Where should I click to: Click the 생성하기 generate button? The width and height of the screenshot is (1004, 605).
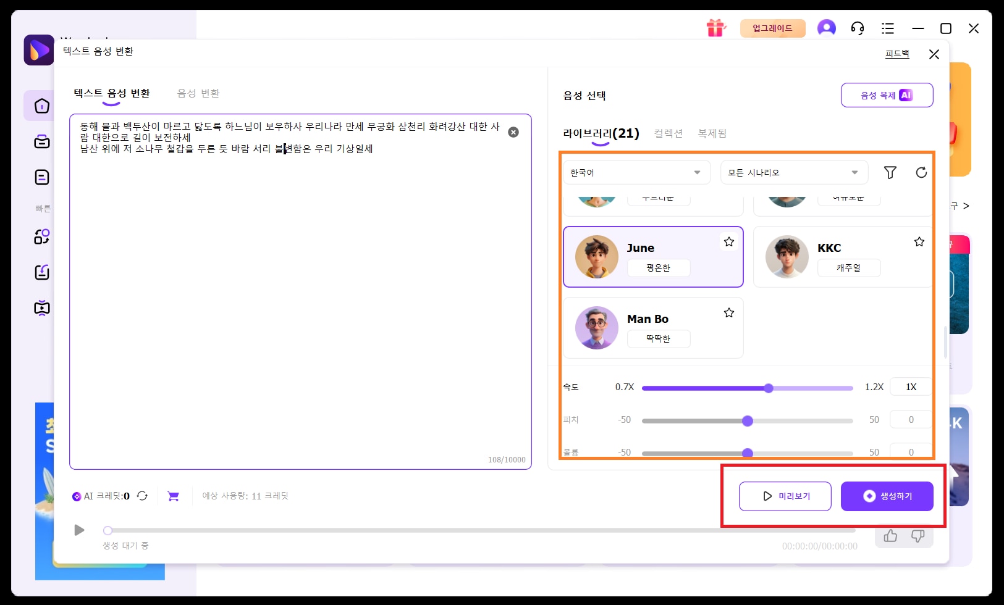887,496
